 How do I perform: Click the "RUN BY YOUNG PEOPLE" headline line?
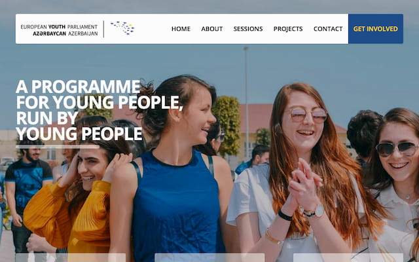point(79,126)
